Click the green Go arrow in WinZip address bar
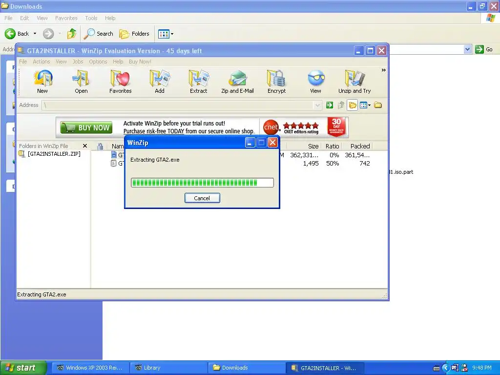This screenshot has width=500, height=375. click(330, 105)
